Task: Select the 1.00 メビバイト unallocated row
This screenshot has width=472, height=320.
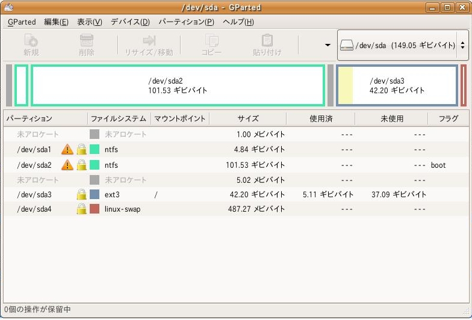Action: (x=236, y=134)
